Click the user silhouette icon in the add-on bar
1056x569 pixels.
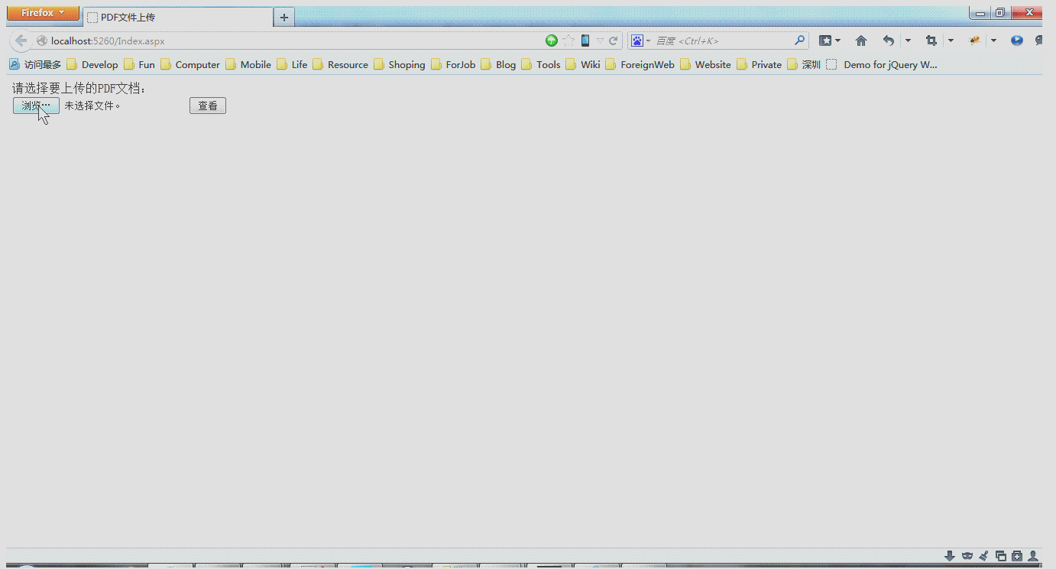pos(1033,556)
